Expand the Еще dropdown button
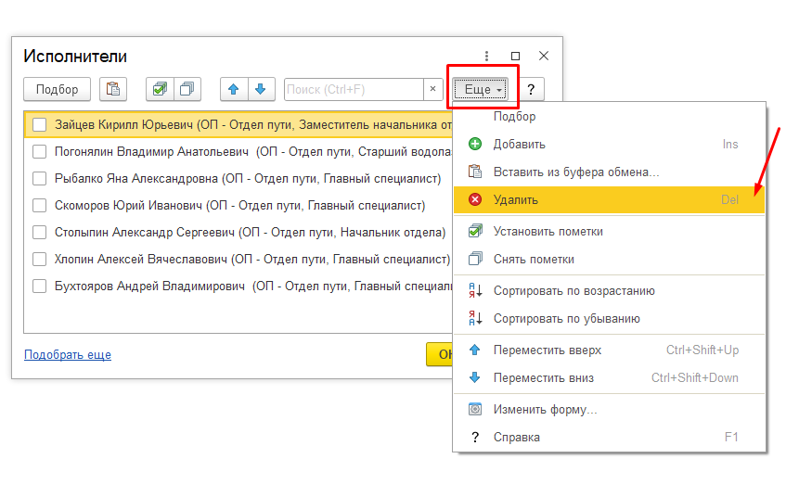Viewport: 799px width, 484px height. pyautogui.click(x=483, y=89)
